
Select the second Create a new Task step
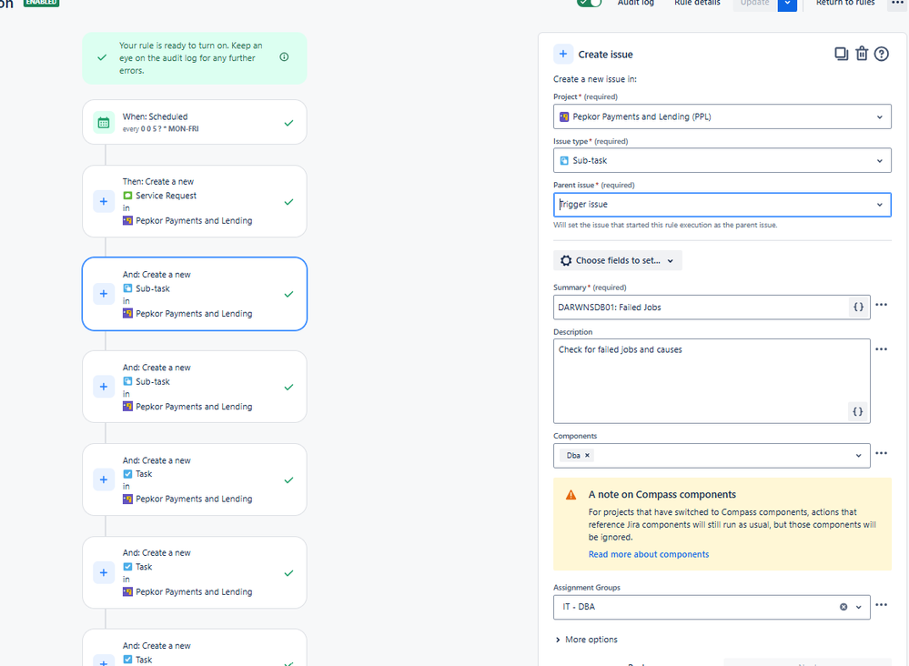pos(194,572)
